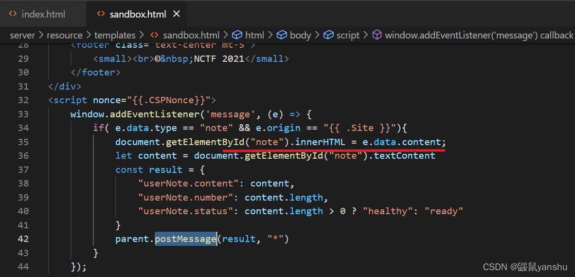The image size is (575, 277).
Task: Click the index.html file type icon
Action: [x=13, y=14]
